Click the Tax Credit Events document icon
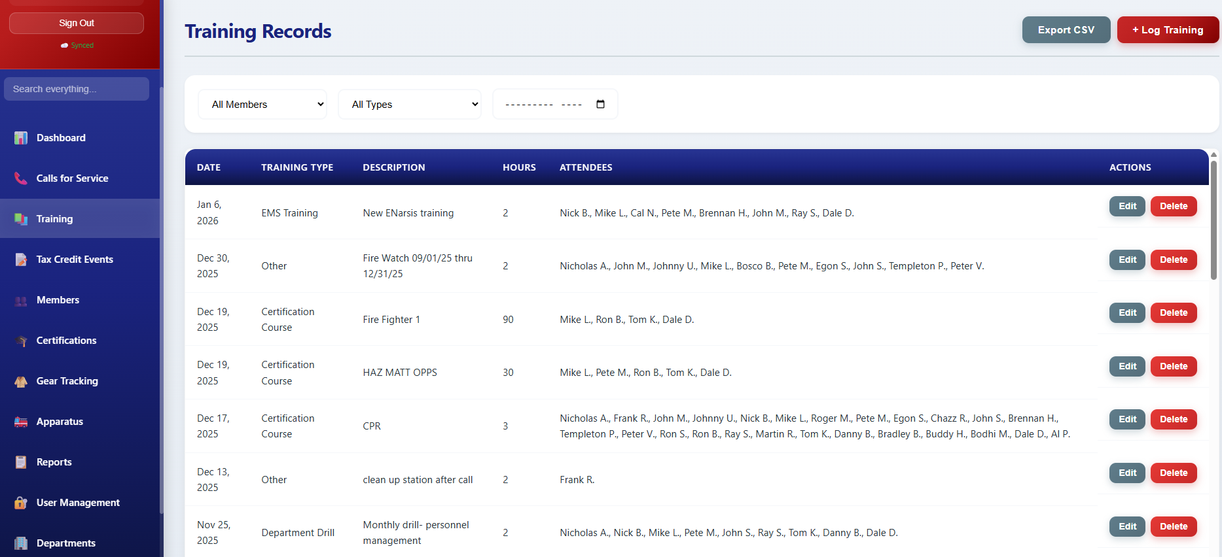 21,260
